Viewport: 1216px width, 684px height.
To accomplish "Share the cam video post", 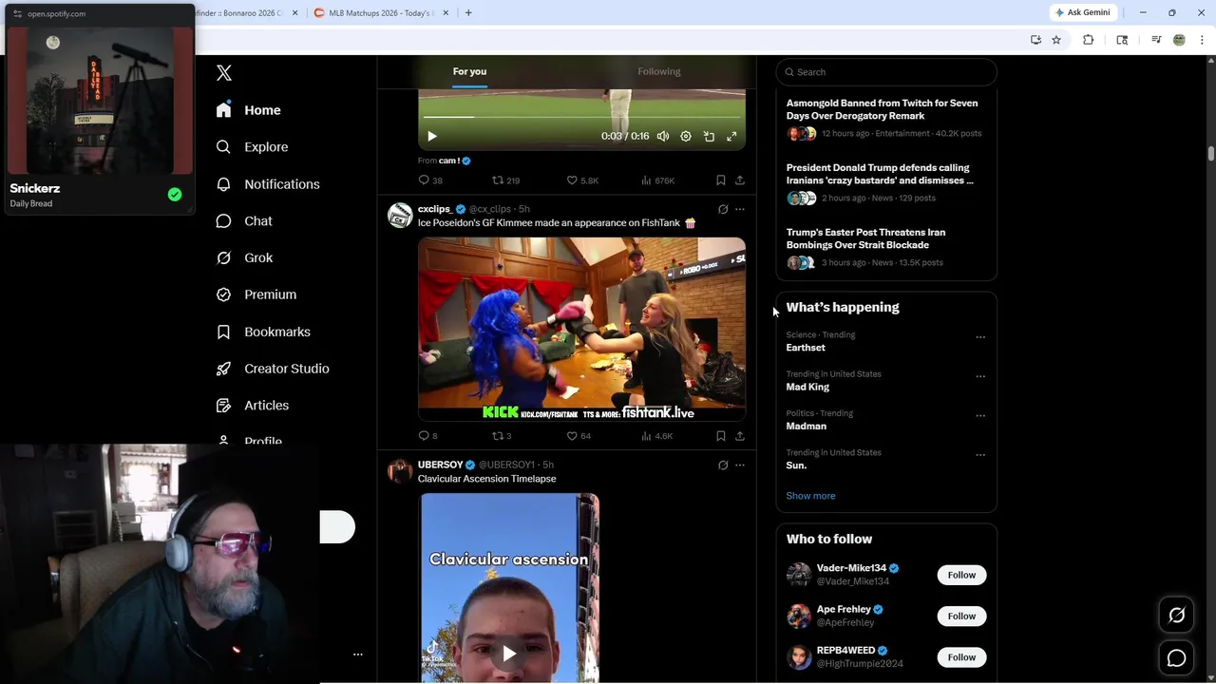I will [x=740, y=180].
